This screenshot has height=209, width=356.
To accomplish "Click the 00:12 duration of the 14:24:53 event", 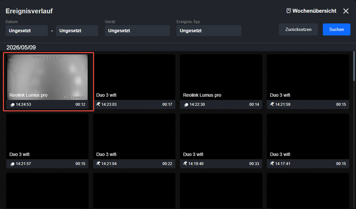I will pos(80,104).
